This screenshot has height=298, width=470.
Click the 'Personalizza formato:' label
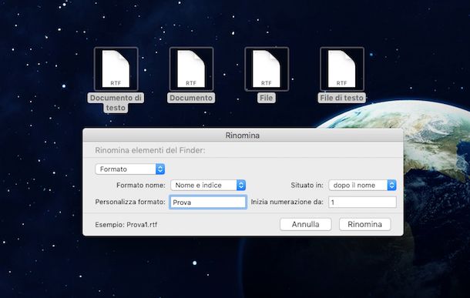pos(130,202)
